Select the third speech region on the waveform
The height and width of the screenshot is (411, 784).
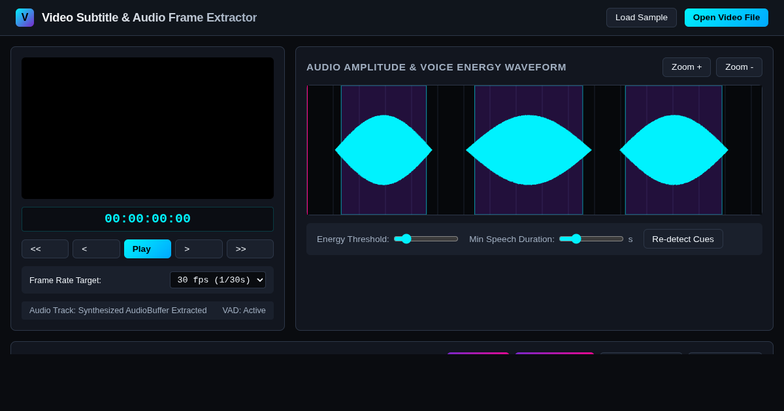674,150
